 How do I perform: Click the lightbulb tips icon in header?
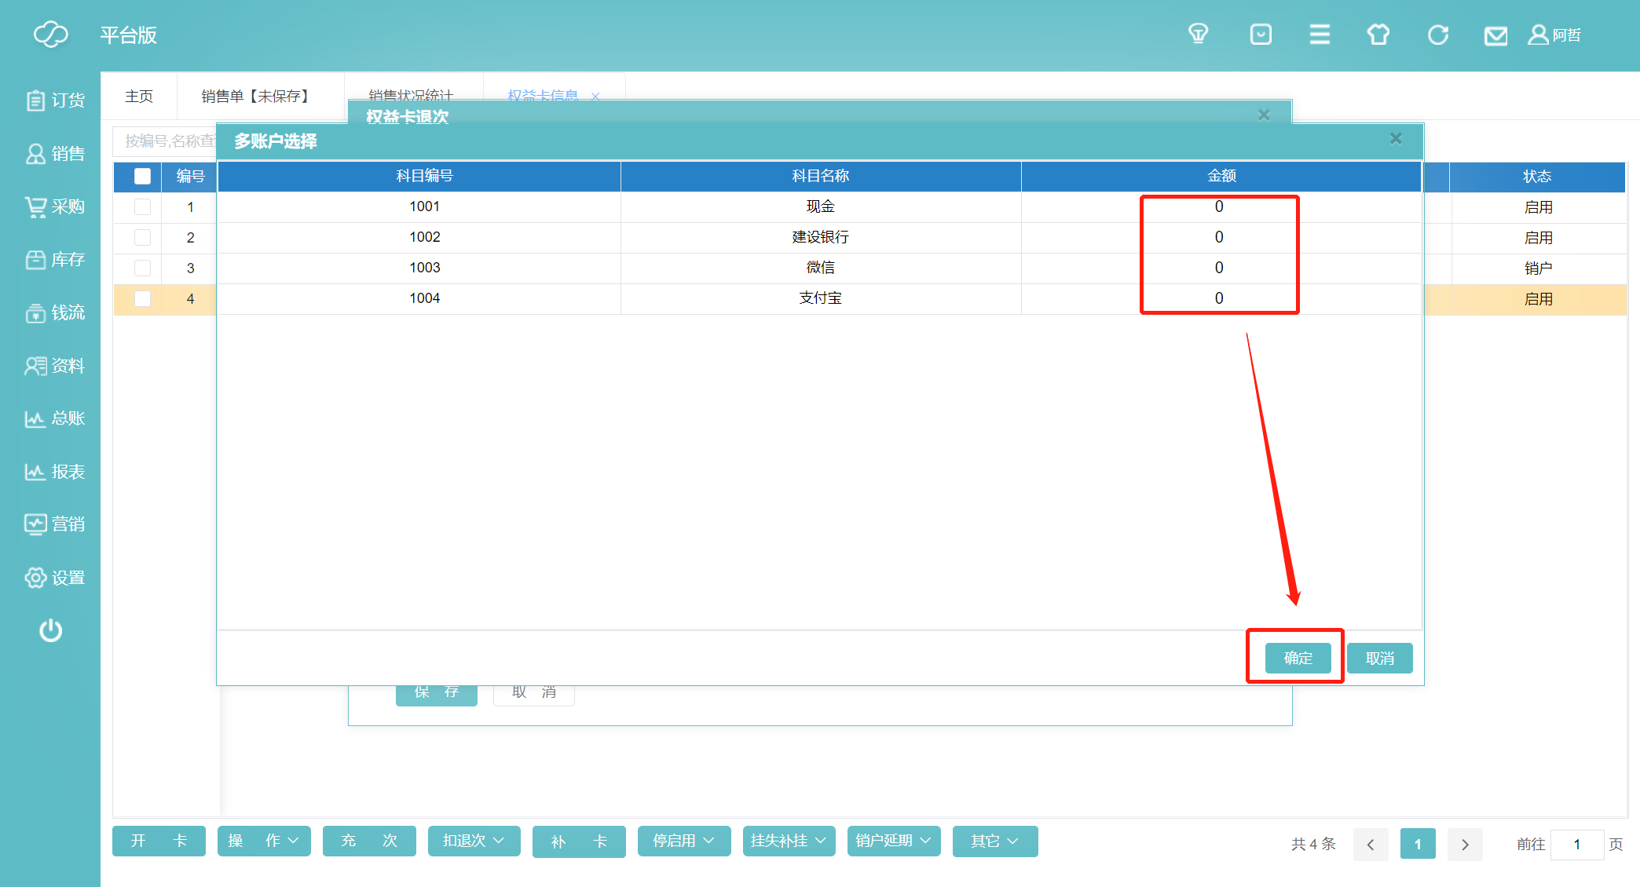pos(1198,35)
